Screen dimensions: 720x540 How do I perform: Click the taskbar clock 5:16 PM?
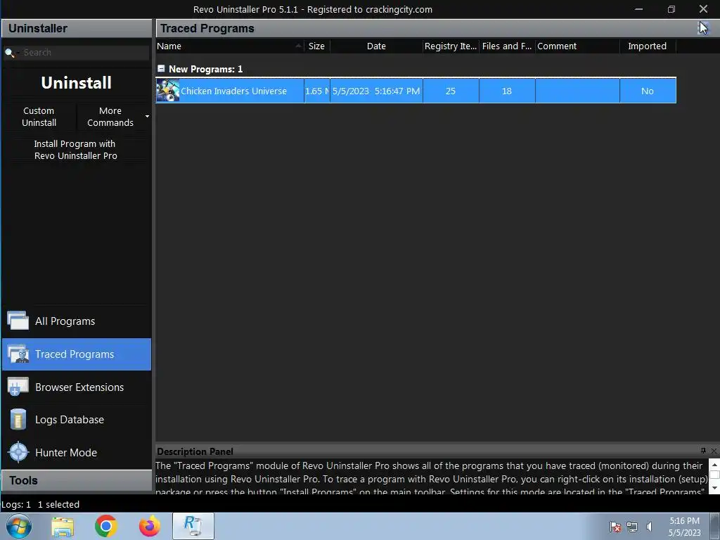(x=684, y=521)
